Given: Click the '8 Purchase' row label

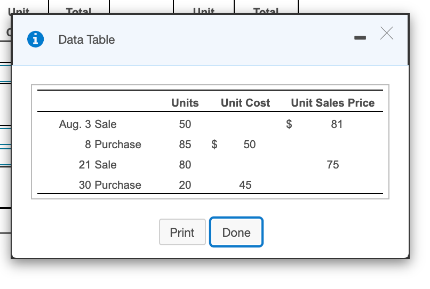Looking at the screenshot, I should pos(113,144).
